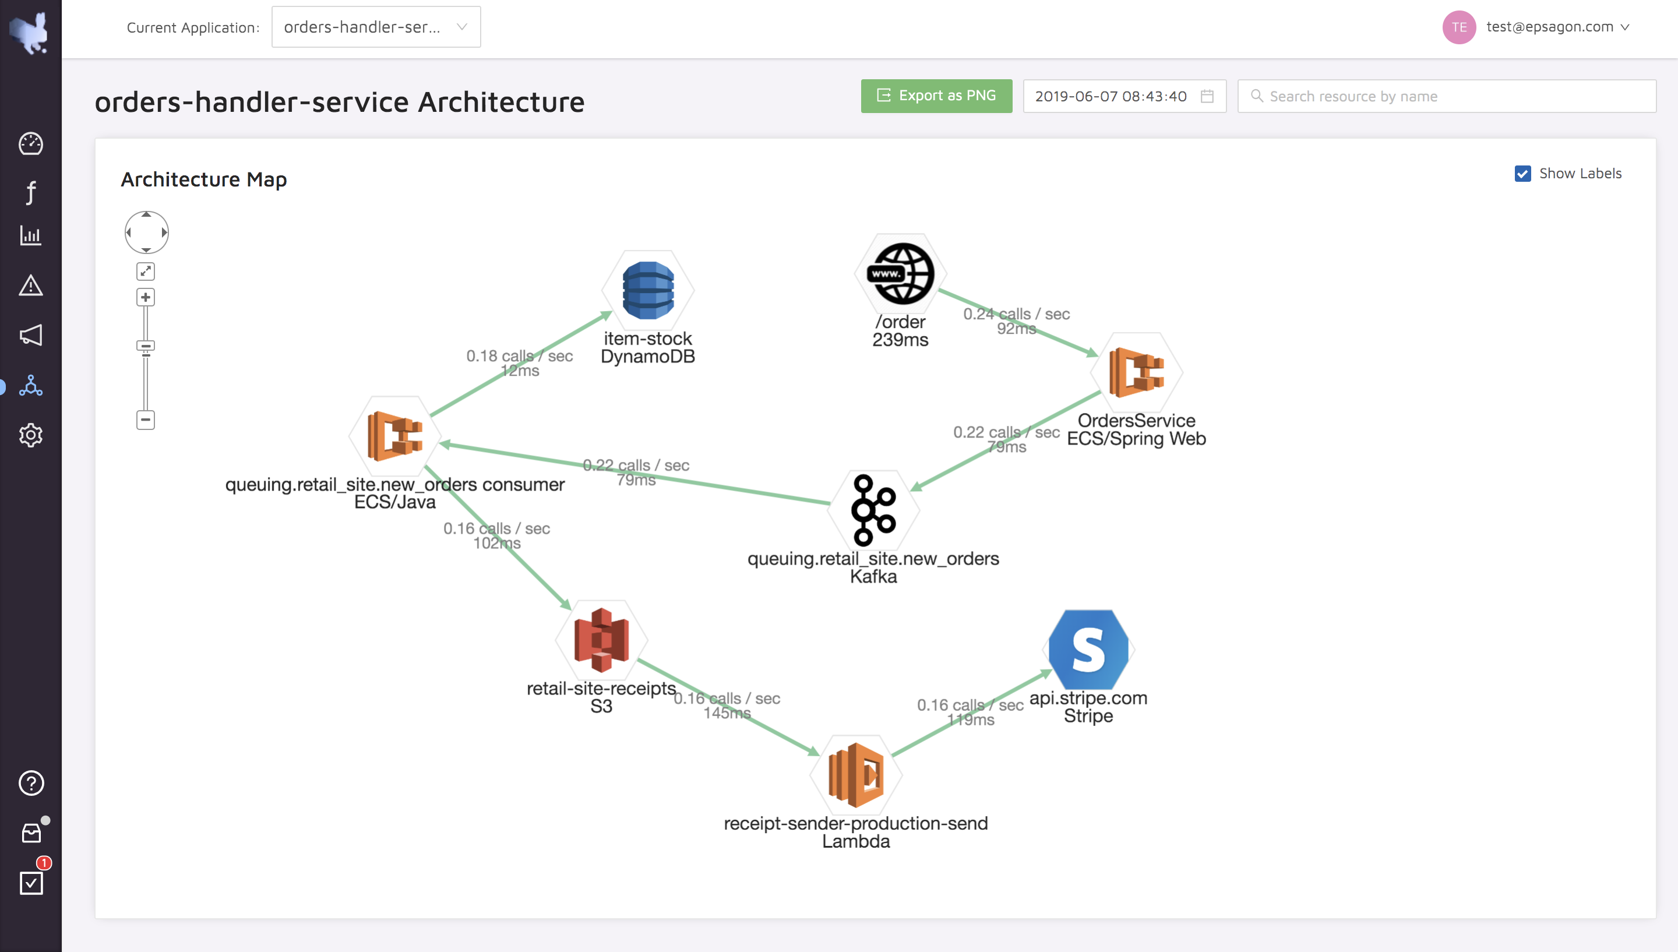
Task: Expand the Current Application dropdown
Action: [376, 27]
